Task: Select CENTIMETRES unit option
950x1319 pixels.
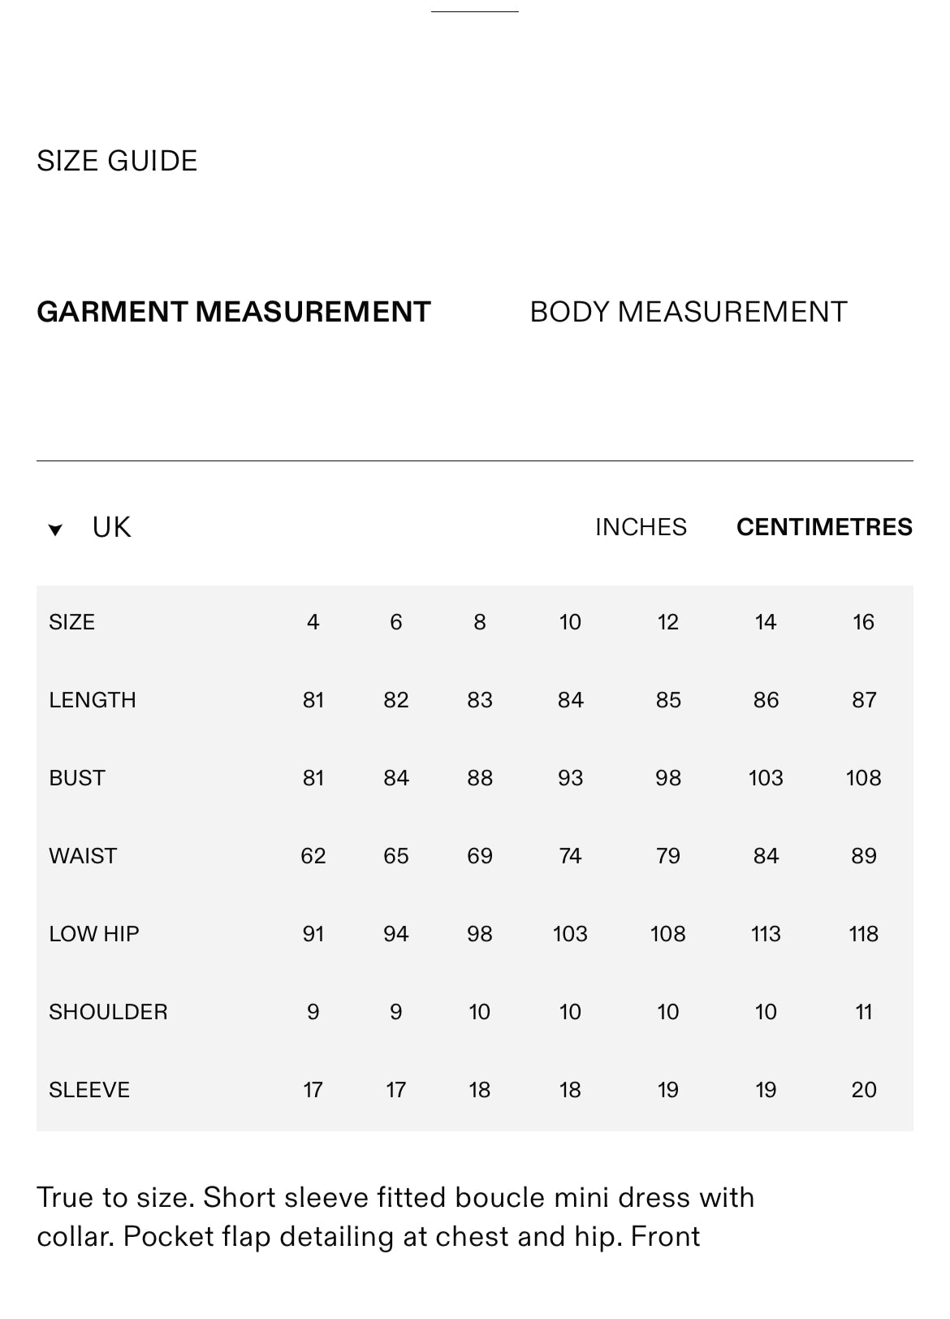Action: pyautogui.click(x=824, y=527)
